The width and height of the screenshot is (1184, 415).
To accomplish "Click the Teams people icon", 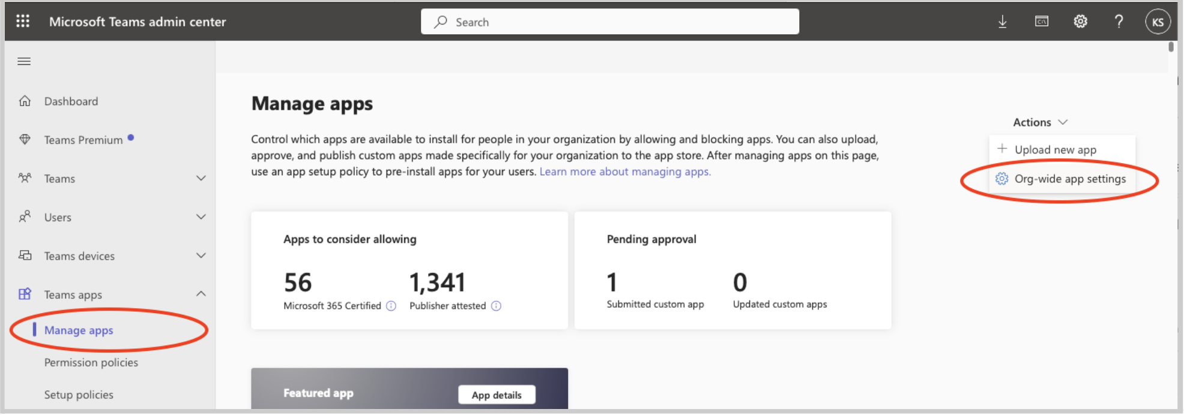I will [x=25, y=178].
